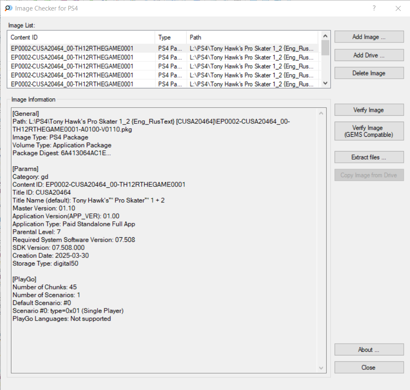Click the Copy Image from Drive button
The width and height of the screenshot is (410, 390).
pyautogui.click(x=369, y=175)
